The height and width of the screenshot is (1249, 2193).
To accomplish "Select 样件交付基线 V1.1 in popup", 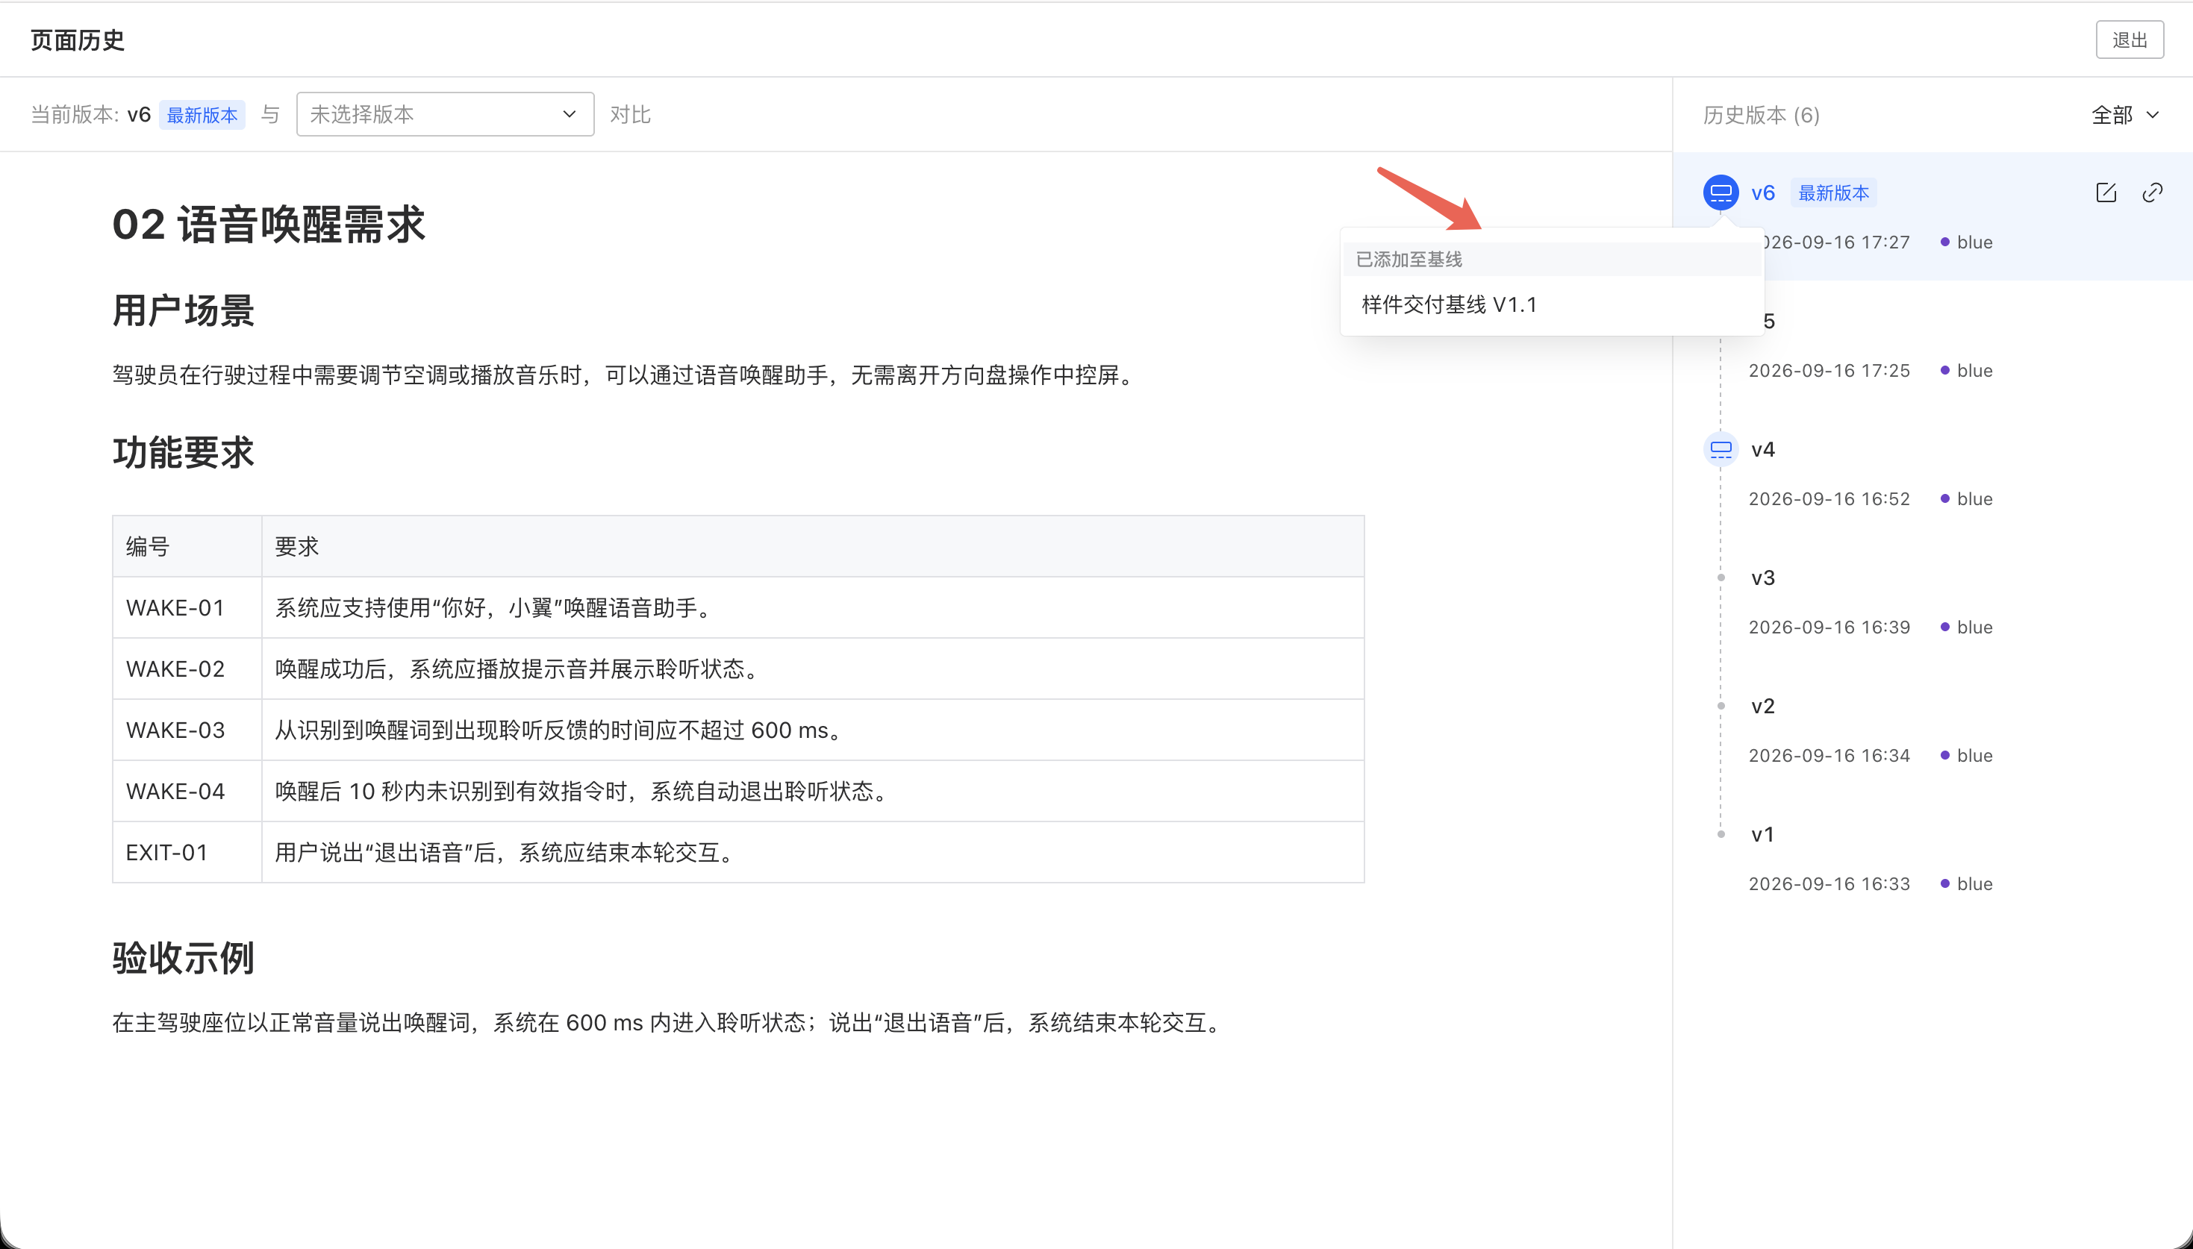I will pyautogui.click(x=1449, y=304).
